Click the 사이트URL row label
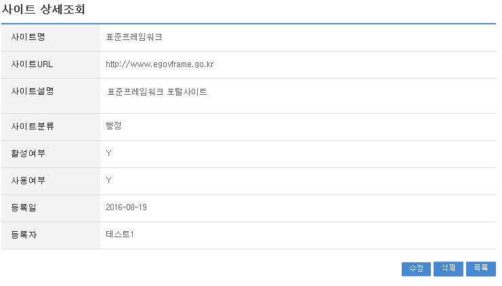The image size is (502, 286). [32, 65]
